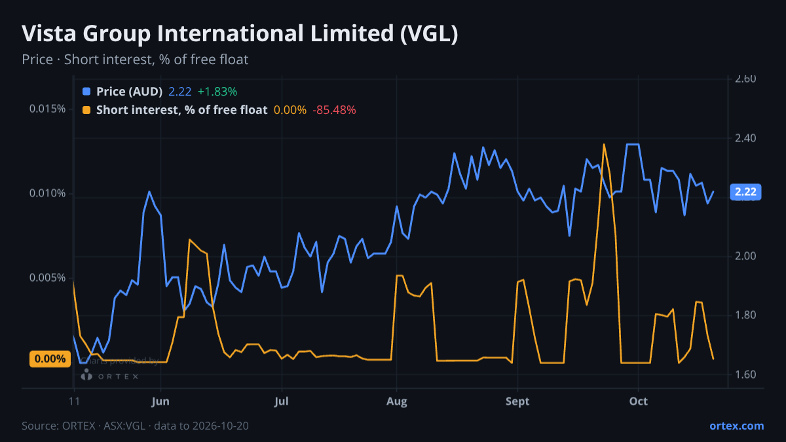This screenshot has height=442, width=786.
Task: Click the 2.60 right axis label
Action: click(745, 79)
